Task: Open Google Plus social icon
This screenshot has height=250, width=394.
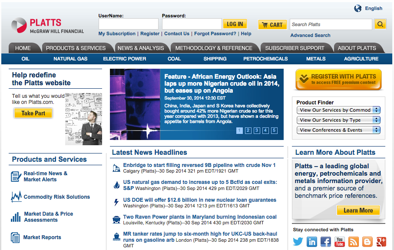Action: pyautogui.click(x=381, y=242)
